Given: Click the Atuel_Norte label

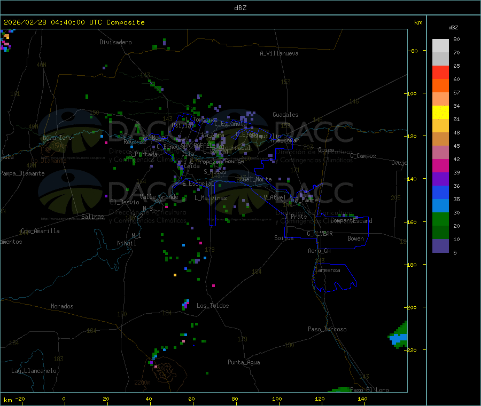Looking at the screenshot, I should coord(254,179).
